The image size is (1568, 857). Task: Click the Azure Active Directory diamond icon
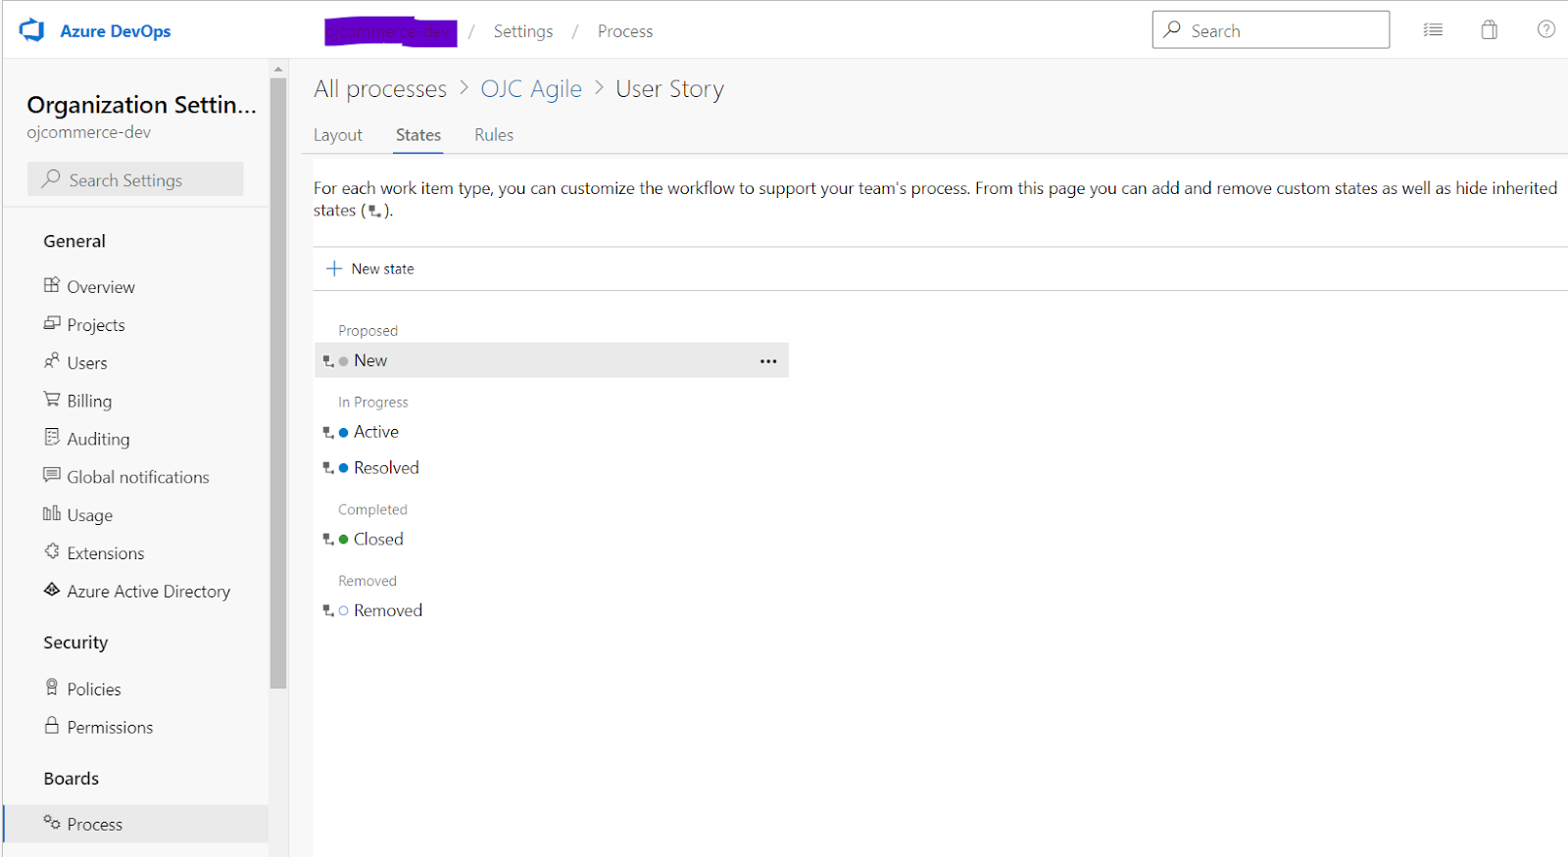tap(52, 590)
